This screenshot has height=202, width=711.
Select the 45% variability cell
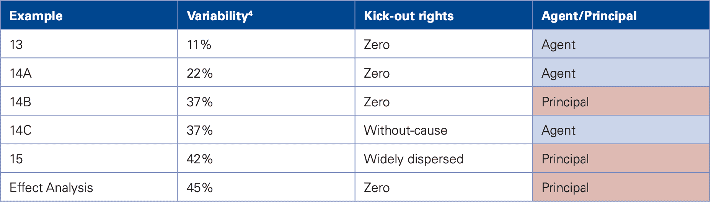(199, 187)
